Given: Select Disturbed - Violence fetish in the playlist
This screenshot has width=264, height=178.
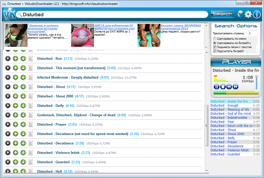Looking at the screenshot, I should point(235,150).
